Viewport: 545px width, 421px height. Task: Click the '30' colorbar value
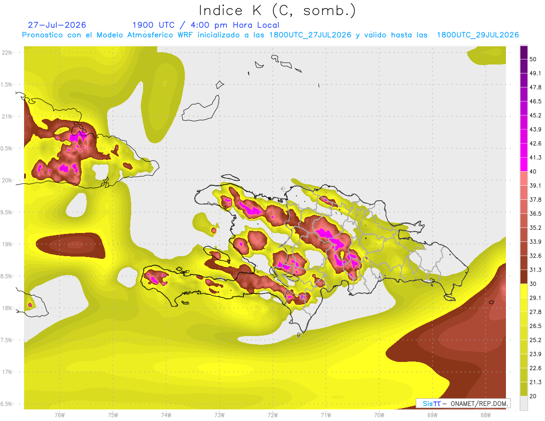tap(533, 284)
